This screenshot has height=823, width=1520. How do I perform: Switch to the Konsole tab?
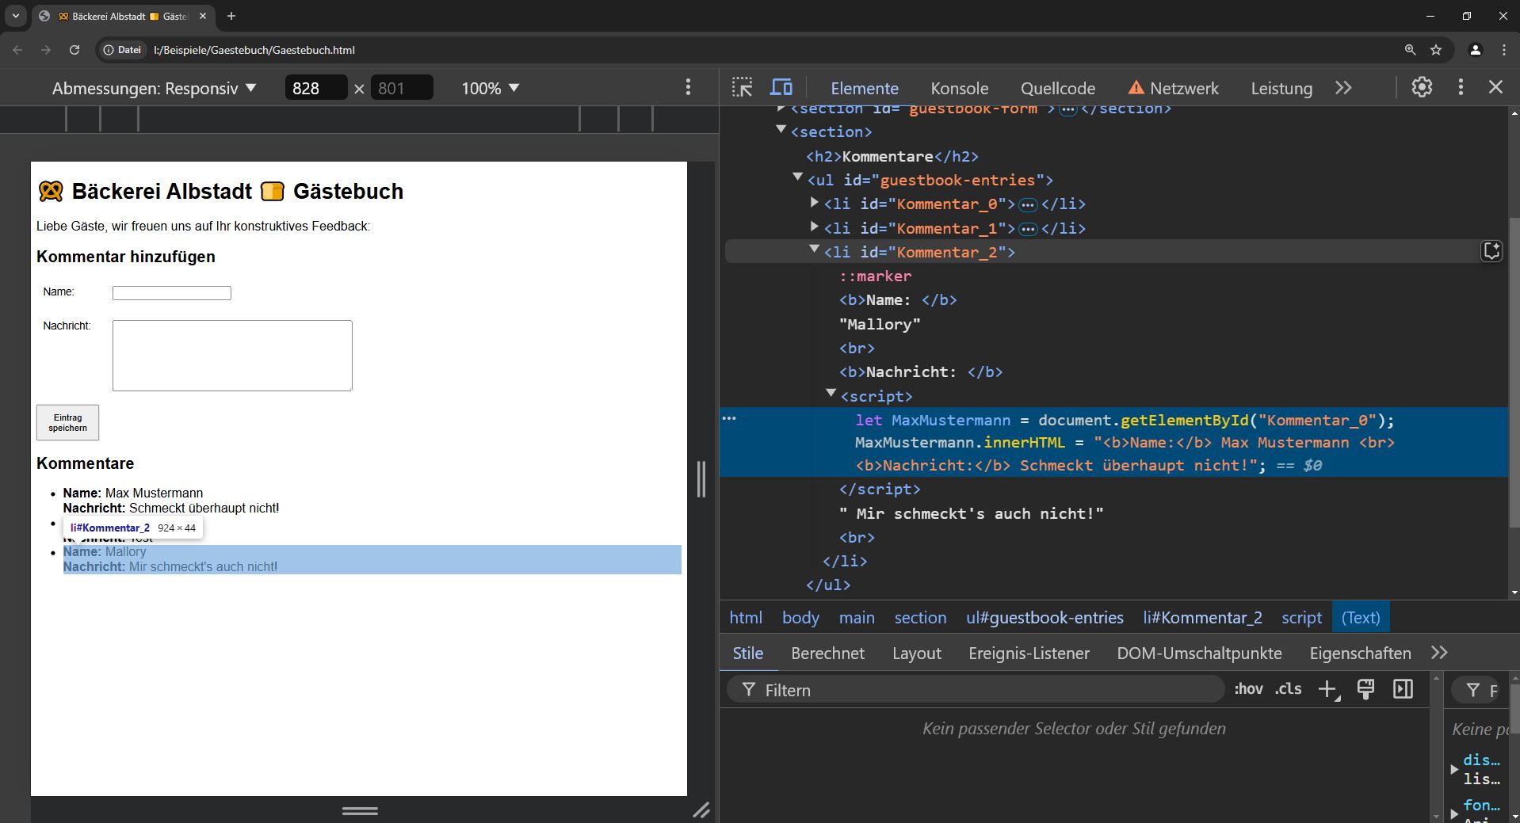[x=959, y=88]
